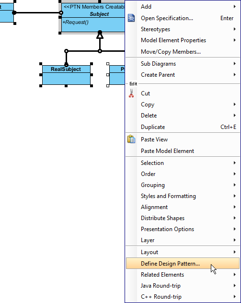Select Paste Model Element entry
Viewport: 241px width, 303px height.
(x=183, y=151)
